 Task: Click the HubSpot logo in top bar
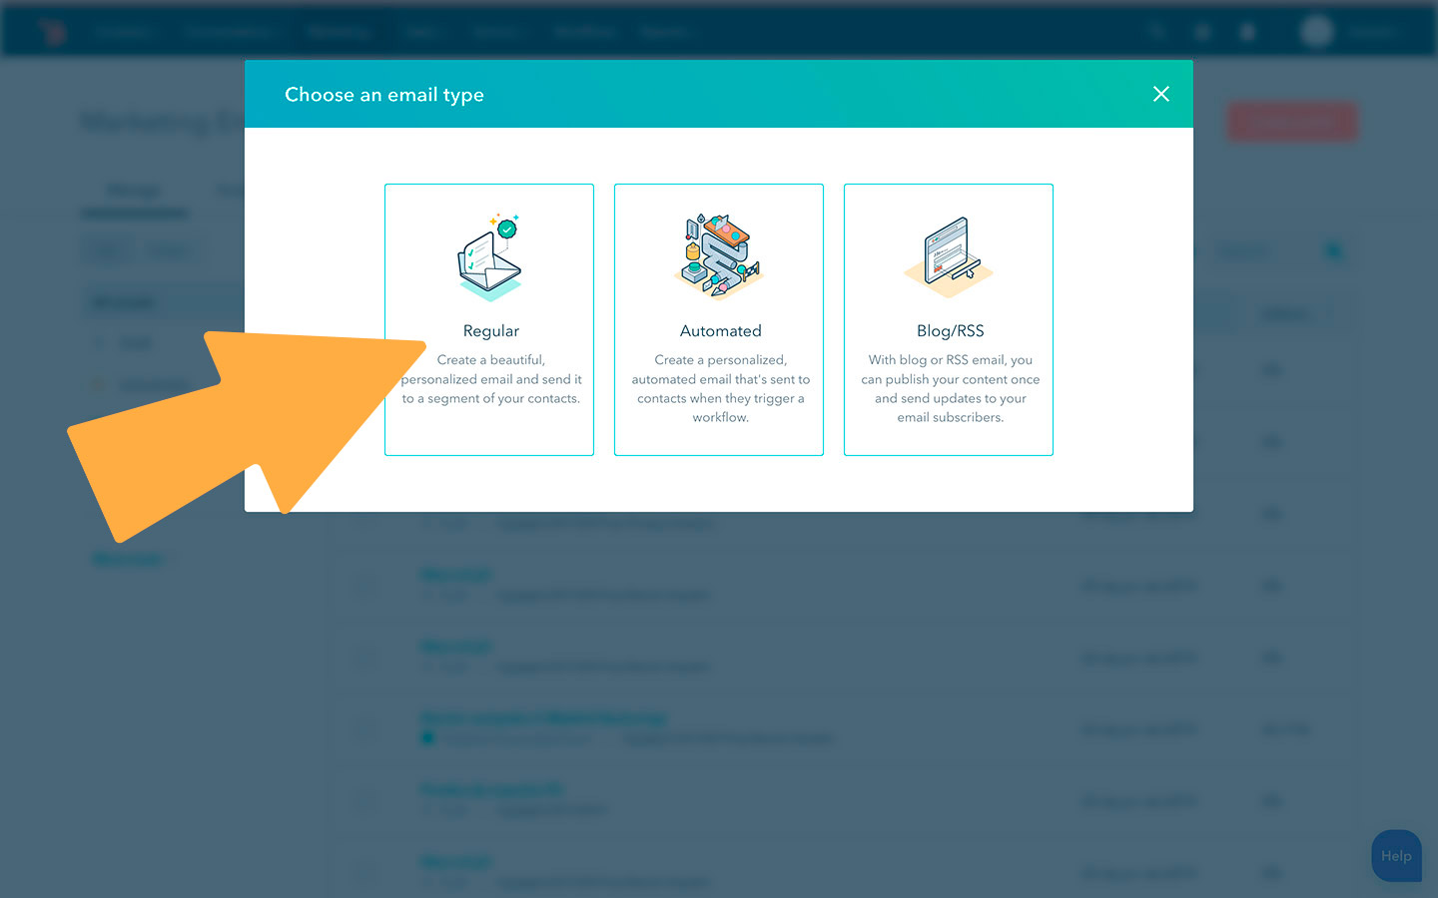[52, 31]
